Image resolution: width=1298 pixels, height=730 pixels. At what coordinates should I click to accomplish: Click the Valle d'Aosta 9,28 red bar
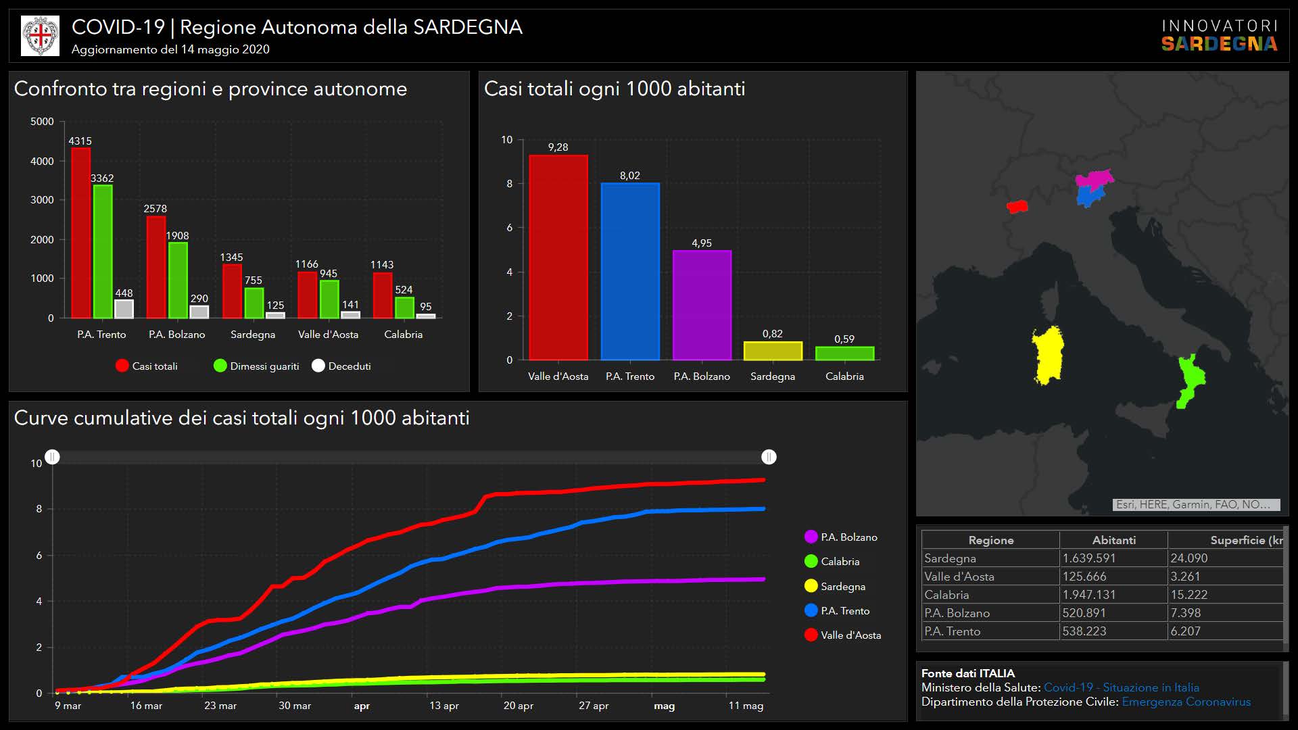click(x=558, y=257)
